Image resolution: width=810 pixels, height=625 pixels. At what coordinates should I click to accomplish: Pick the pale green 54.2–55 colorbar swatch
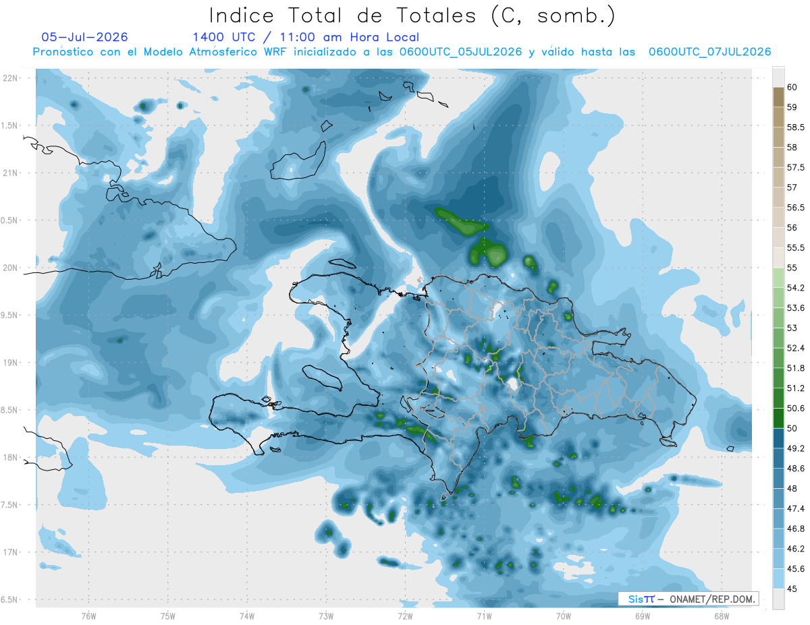tap(778, 278)
